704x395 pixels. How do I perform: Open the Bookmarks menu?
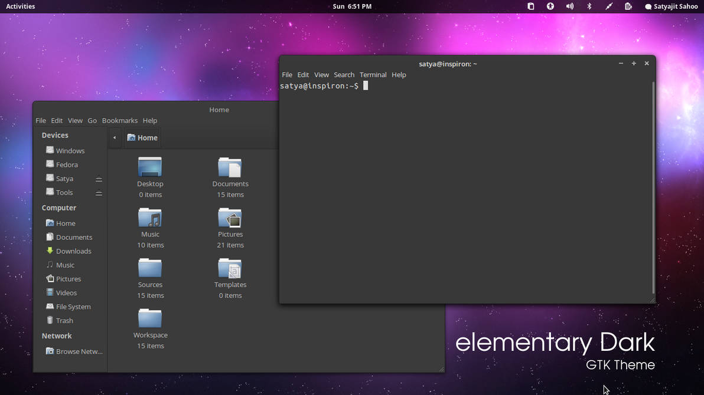pyautogui.click(x=119, y=121)
